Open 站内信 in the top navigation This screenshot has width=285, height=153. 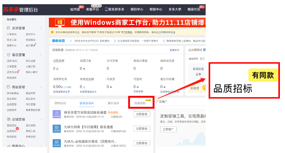[75, 9]
